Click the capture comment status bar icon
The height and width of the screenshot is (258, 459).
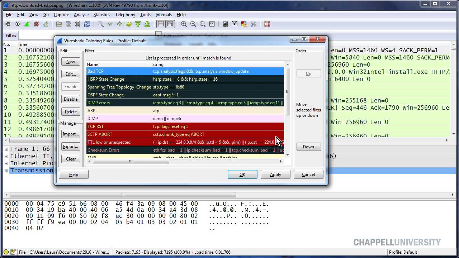click(13, 252)
